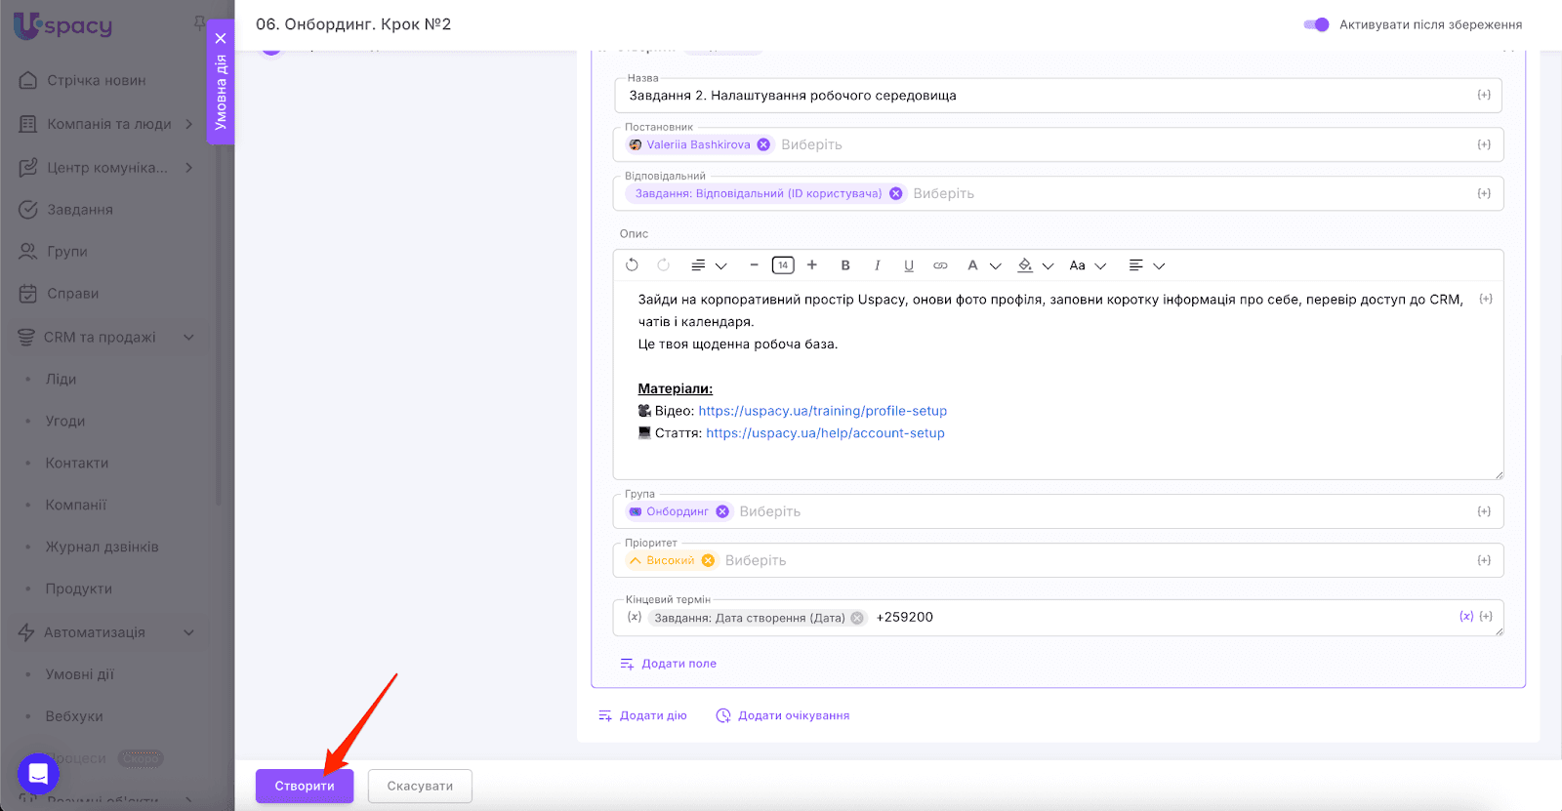Open the text color dropdown arrow
This screenshot has height=811, width=1562.
996,265
